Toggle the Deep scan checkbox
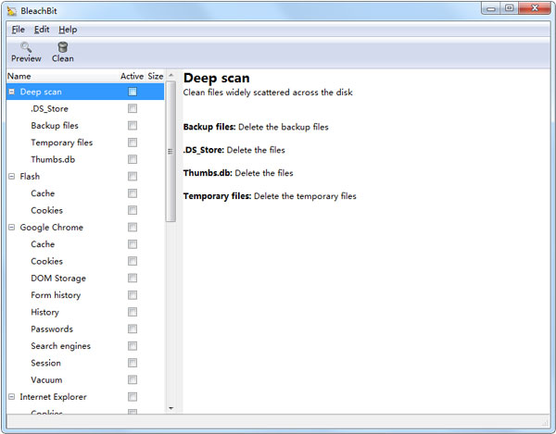This screenshot has width=556, height=434. pyautogui.click(x=133, y=92)
